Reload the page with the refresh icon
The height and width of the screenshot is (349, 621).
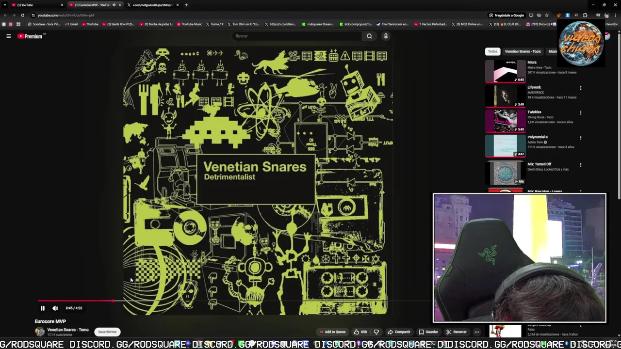(22, 15)
